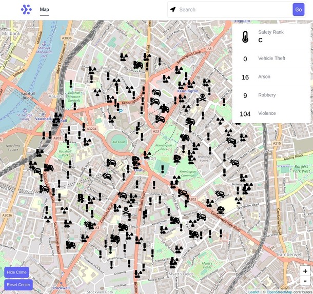
Task: Open the Leaflet attribution link
Action: click(x=253, y=292)
